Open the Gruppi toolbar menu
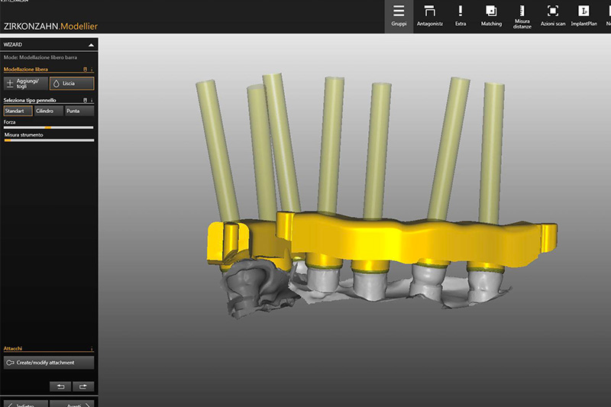The height and width of the screenshot is (407, 611). tap(399, 16)
